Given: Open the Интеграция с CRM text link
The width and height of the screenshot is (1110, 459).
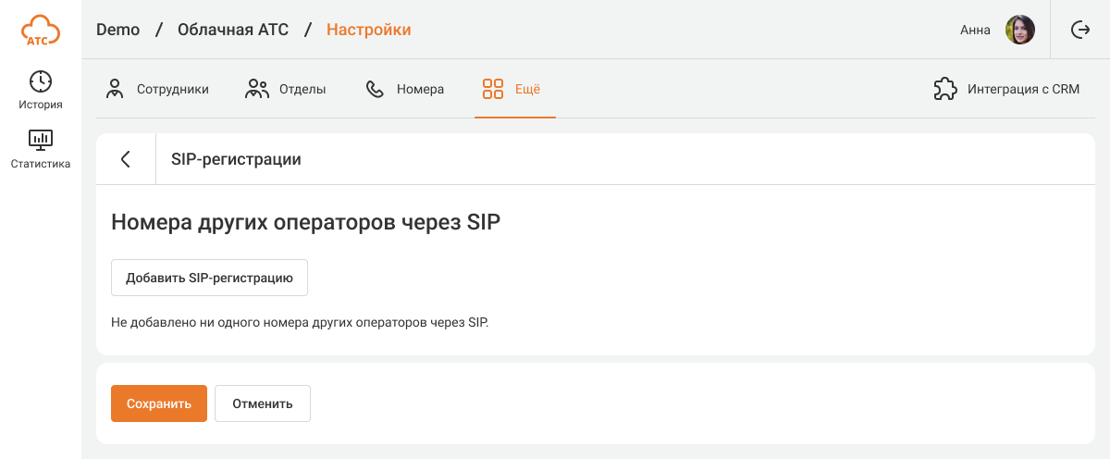Looking at the screenshot, I should 1023,90.
